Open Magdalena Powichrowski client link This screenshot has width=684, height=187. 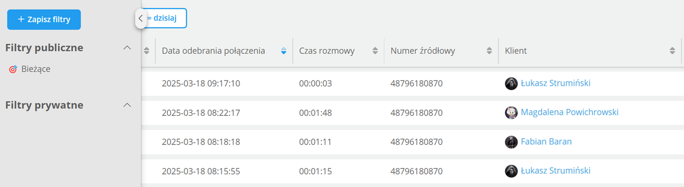tap(569, 112)
